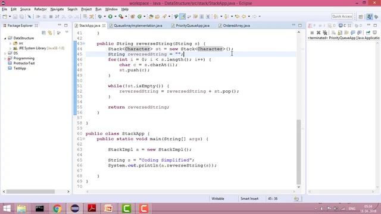The width and height of the screenshot is (381, 214).
Task: Toggle the Mark Occurrences toolbar icon
Action: coord(183,17)
